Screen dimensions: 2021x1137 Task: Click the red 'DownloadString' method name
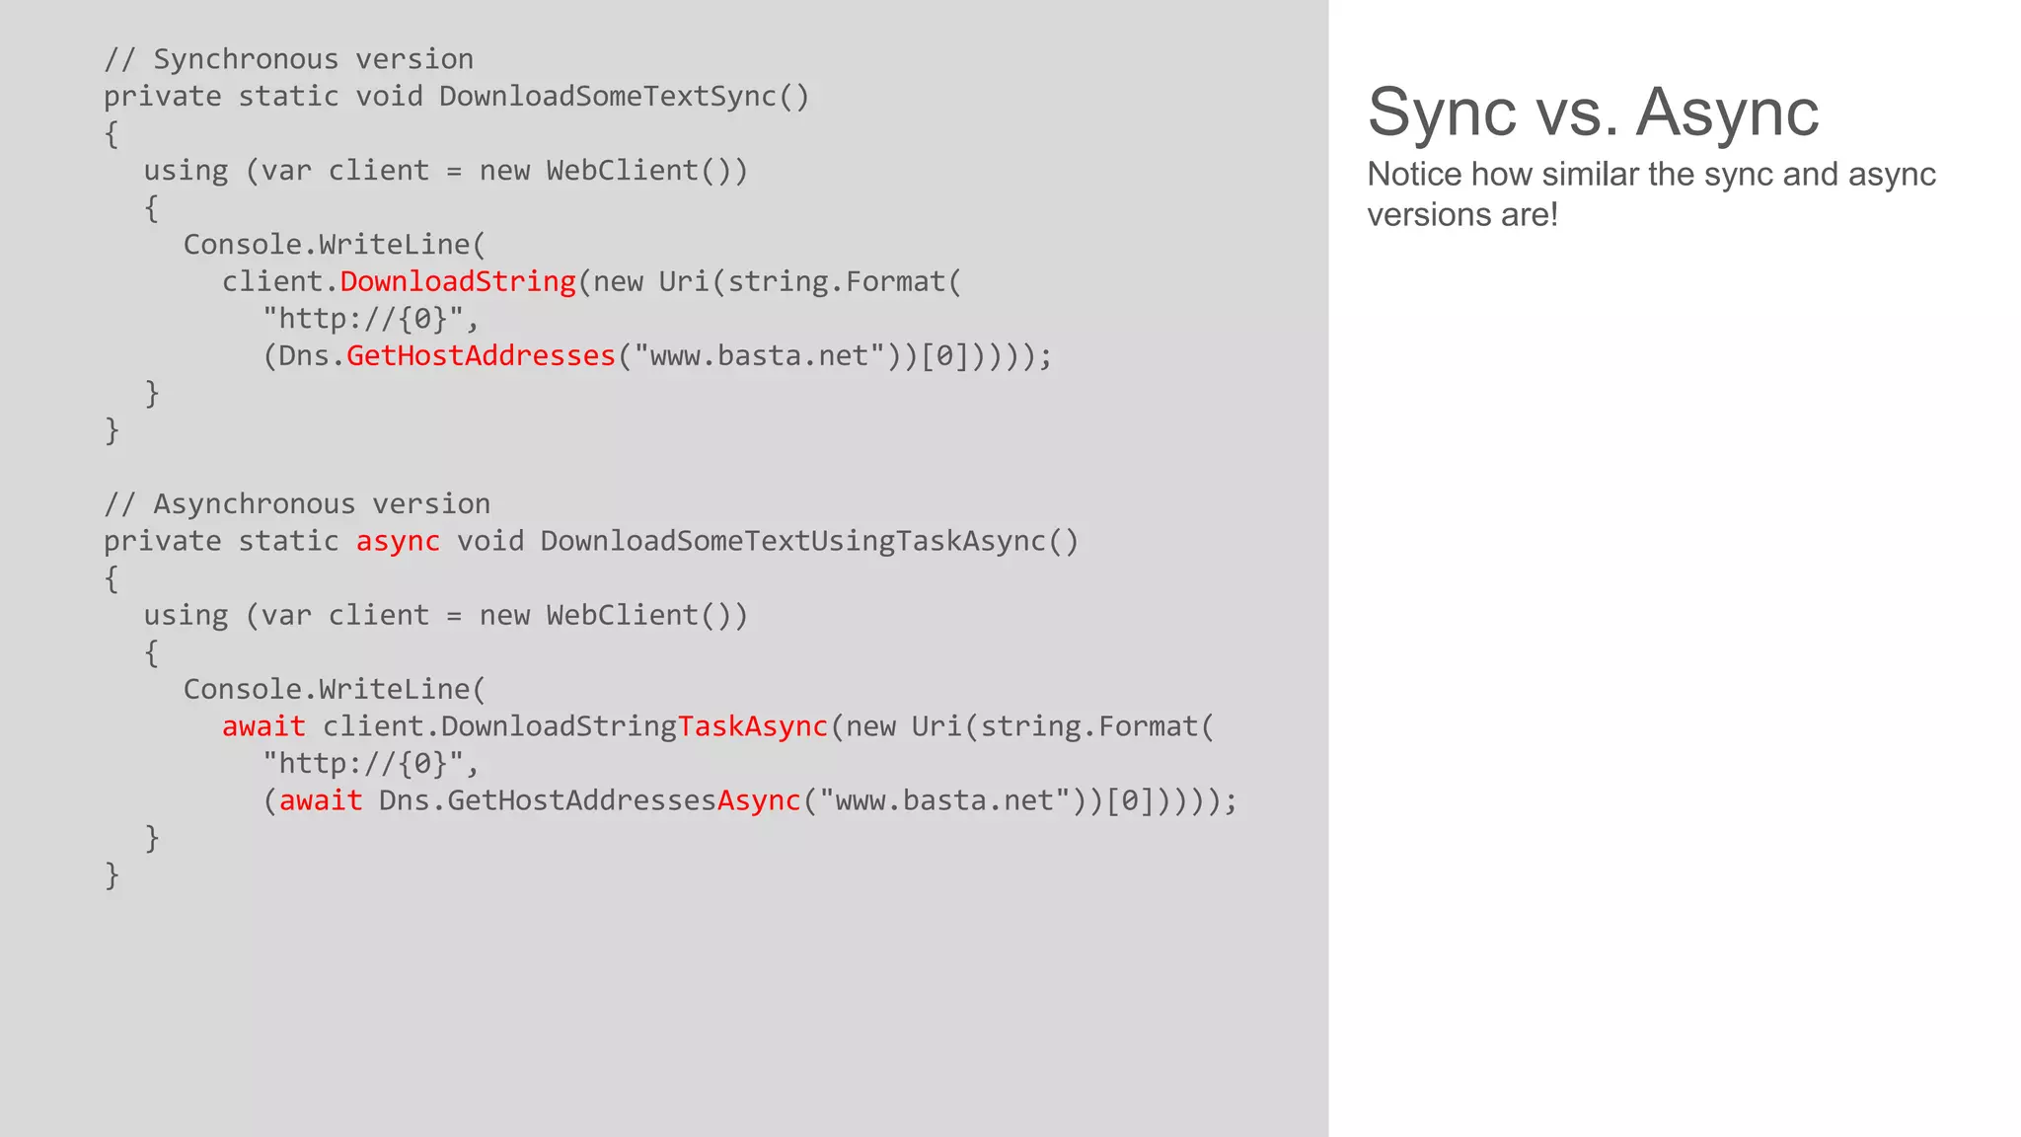point(457,282)
